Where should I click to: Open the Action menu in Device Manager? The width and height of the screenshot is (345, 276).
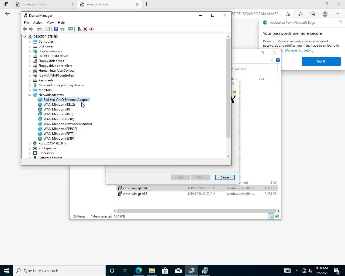click(x=38, y=23)
